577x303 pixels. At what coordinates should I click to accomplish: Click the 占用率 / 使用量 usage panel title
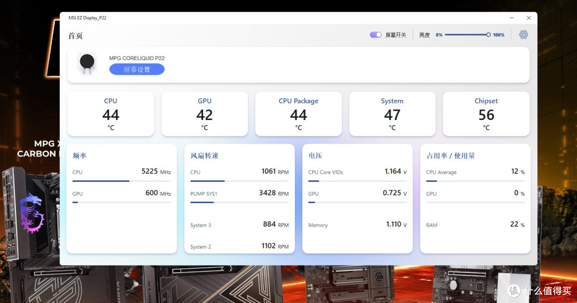point(451,156)
